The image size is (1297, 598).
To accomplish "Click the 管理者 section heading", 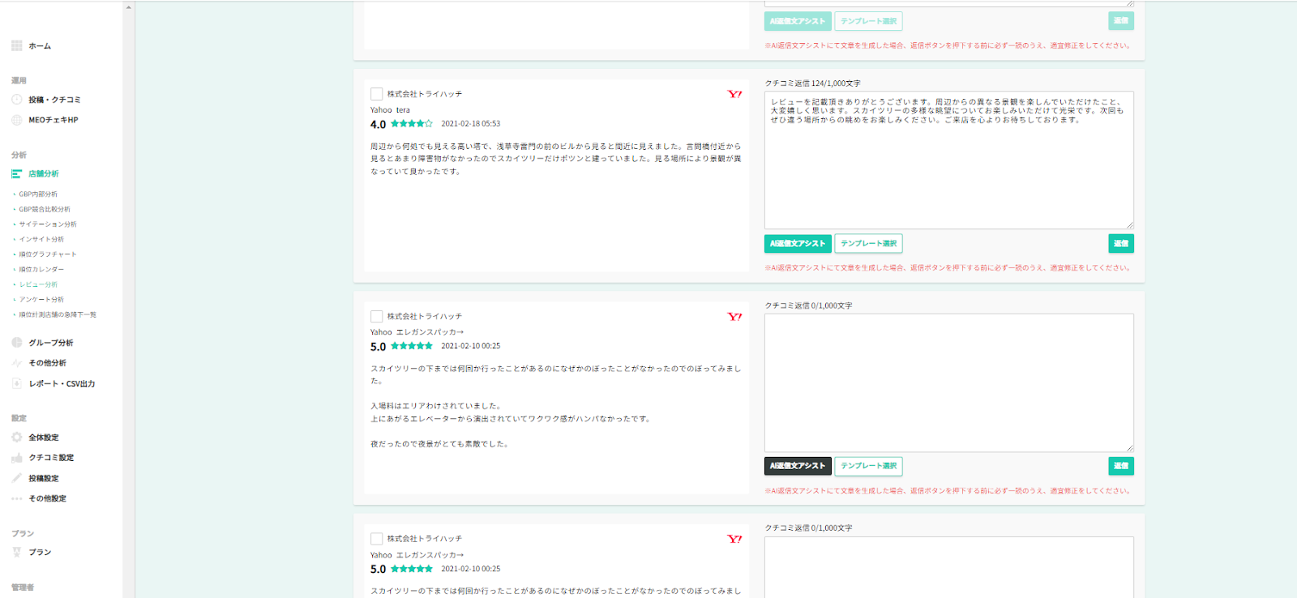I will click(x=23, y=587).
